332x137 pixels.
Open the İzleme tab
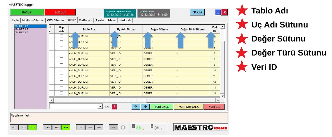click(112, 20)
